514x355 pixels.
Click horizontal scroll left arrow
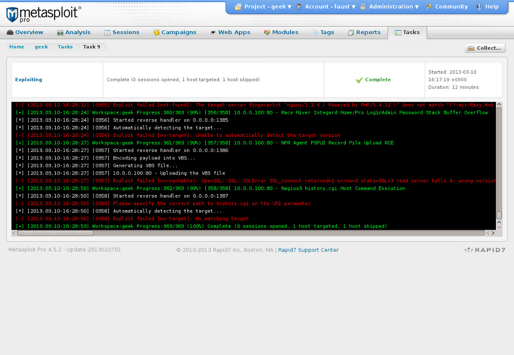[14, 233]
